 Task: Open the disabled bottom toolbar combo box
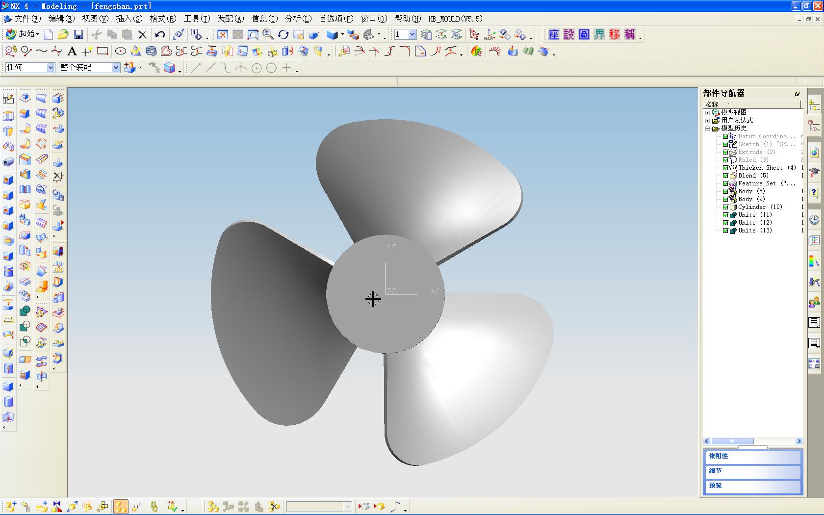tap(319, 506)
